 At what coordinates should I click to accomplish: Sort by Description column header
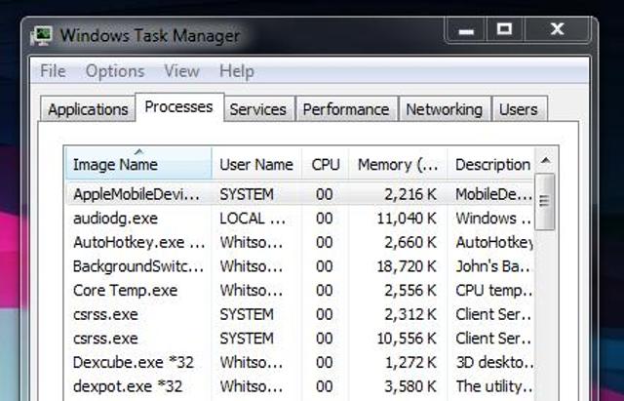[x=492, y=164]
